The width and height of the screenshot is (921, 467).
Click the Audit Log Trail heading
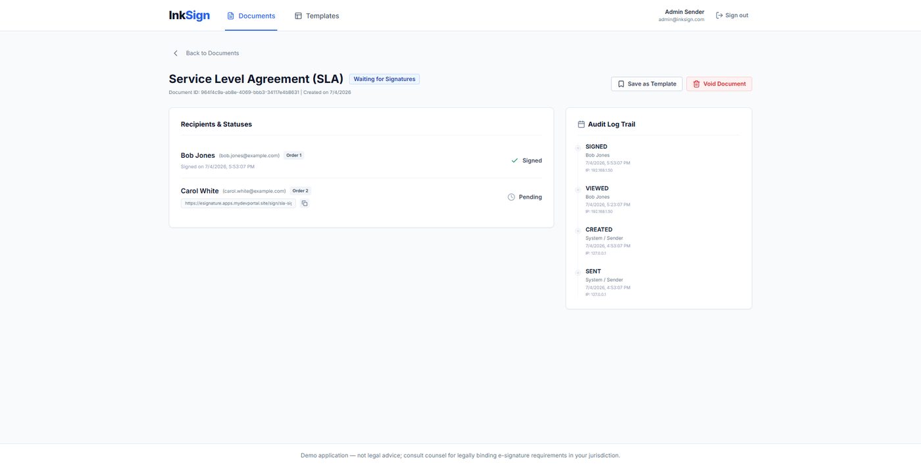click(612, 124)
